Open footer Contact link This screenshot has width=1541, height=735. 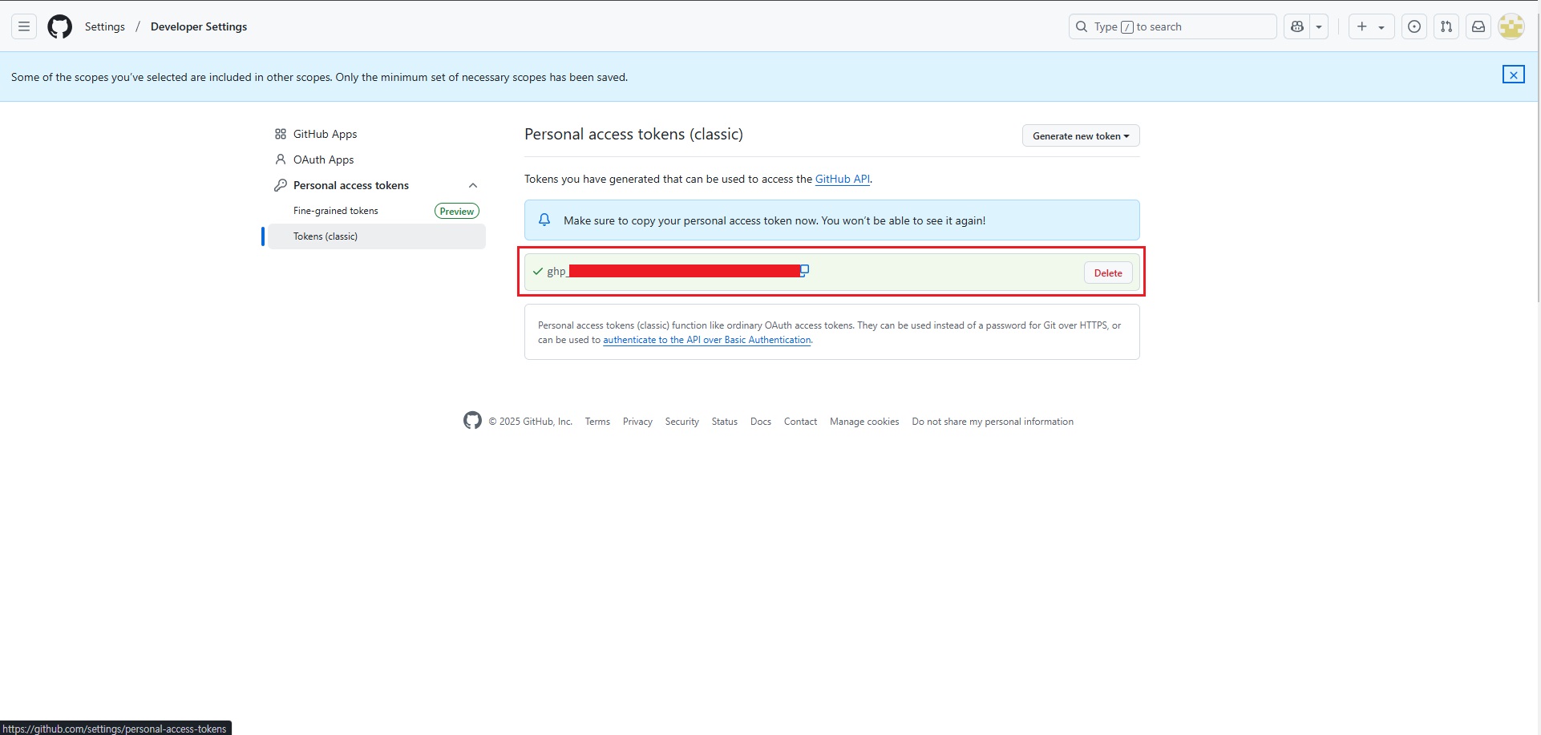point(800,422)
